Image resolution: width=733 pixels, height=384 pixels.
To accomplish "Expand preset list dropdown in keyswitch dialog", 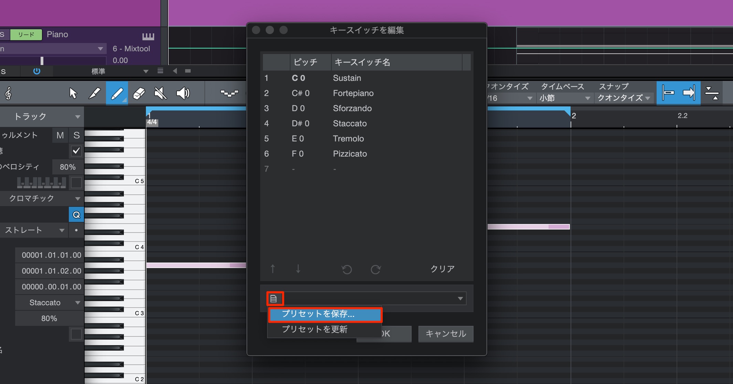I will 460,298.
